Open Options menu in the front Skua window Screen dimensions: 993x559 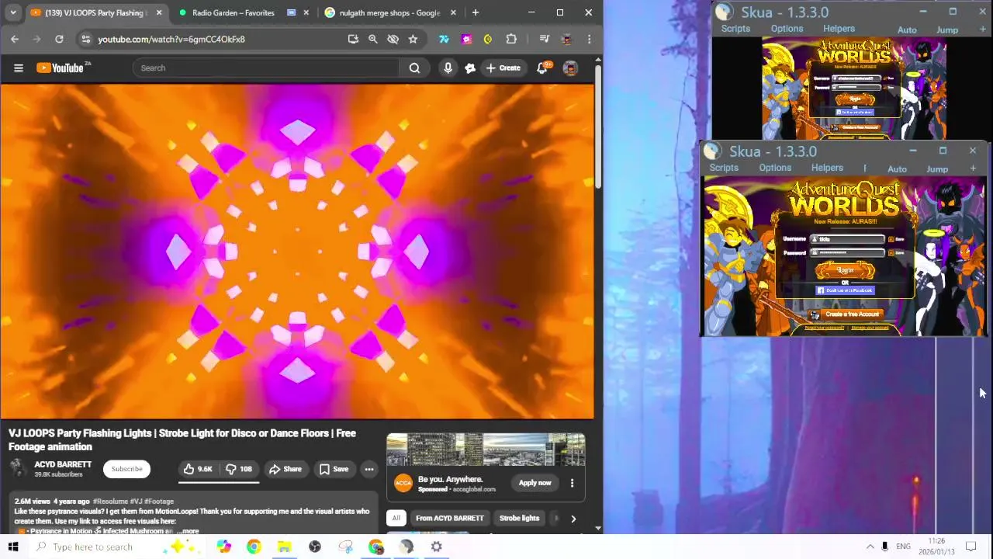click(775, 168)
